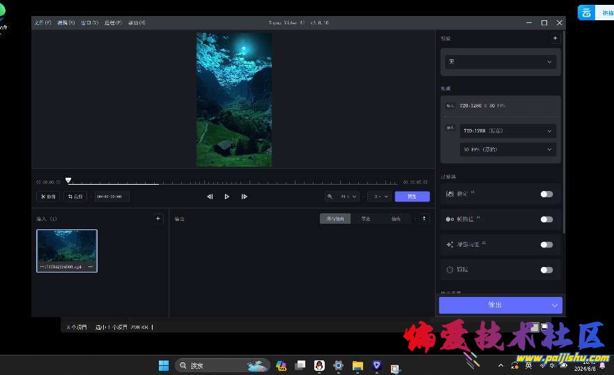Click the large Export button
This screenshot has height=375, width=614.
[494, 305]
